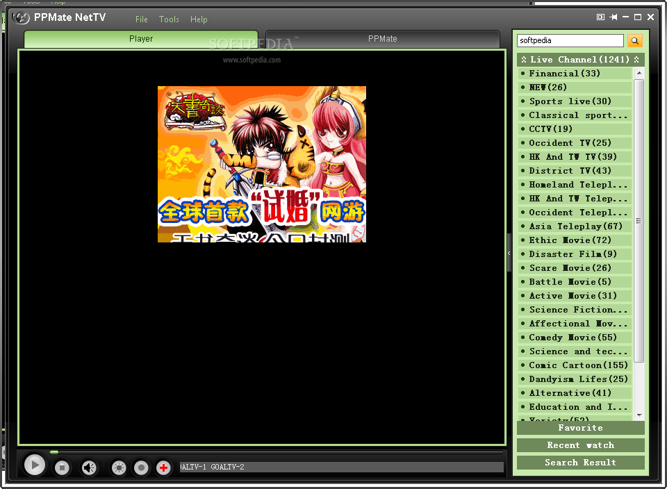Expand the CCTV(19) category
667x489 pixels.
pos(575,129)
